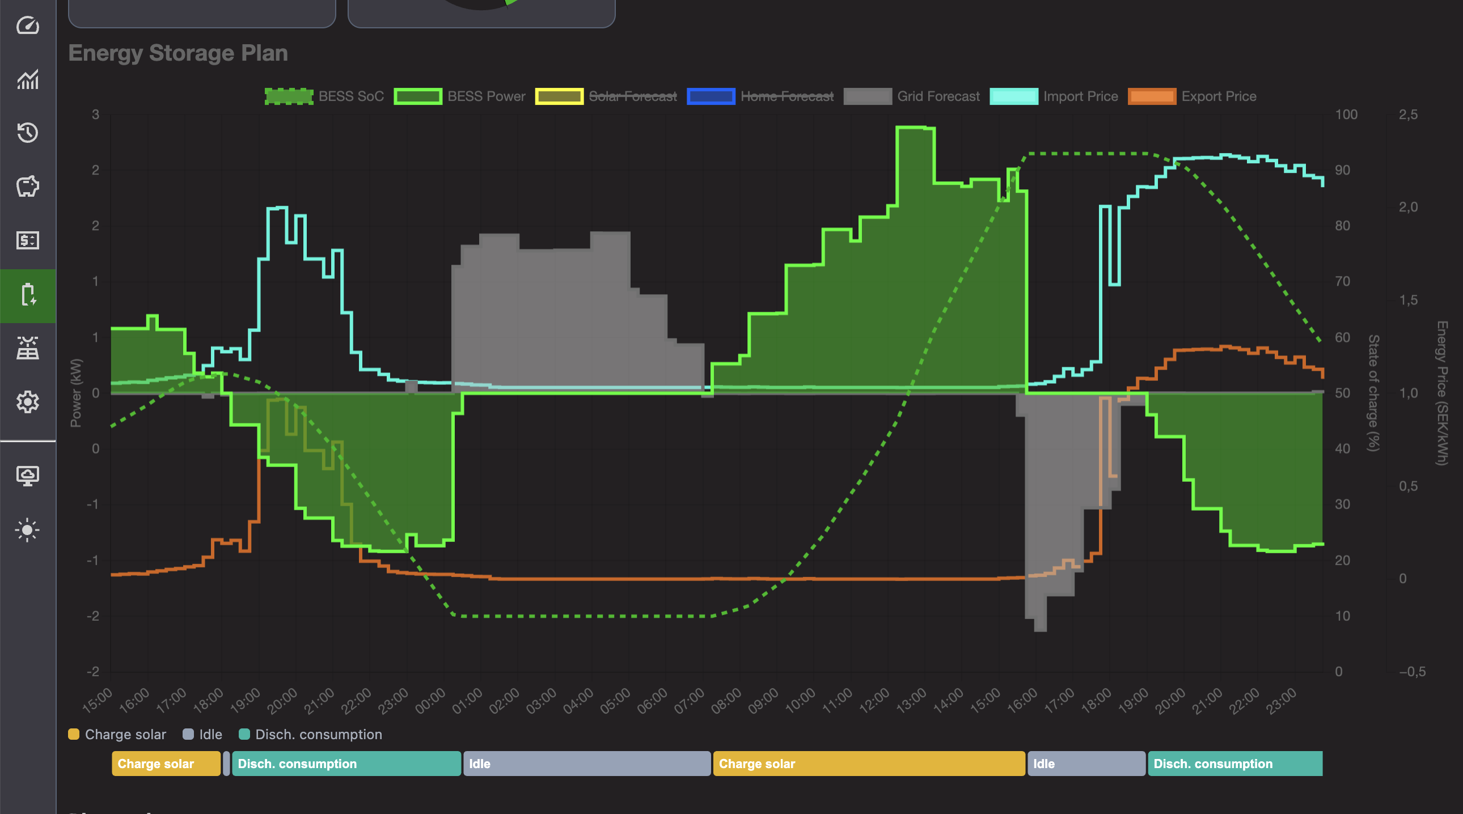
Task: Click the BESS SoC dashed green swatch
Action: point(289,96)
